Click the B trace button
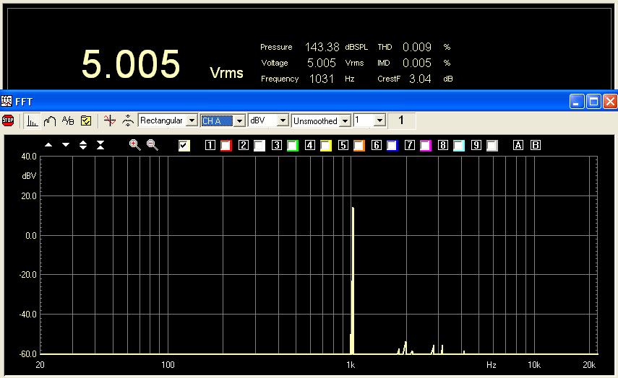The width and height of the screenshot is (618, 378). click(536, 146)
